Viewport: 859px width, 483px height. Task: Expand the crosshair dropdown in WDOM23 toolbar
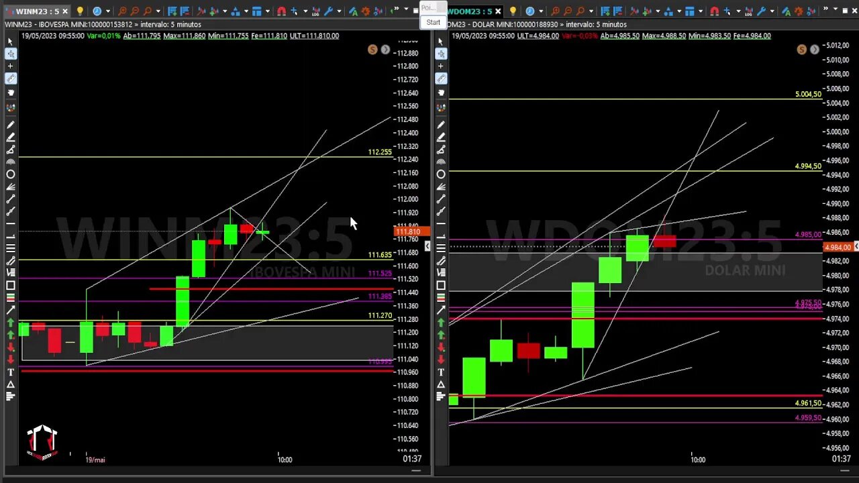(738, 11)
